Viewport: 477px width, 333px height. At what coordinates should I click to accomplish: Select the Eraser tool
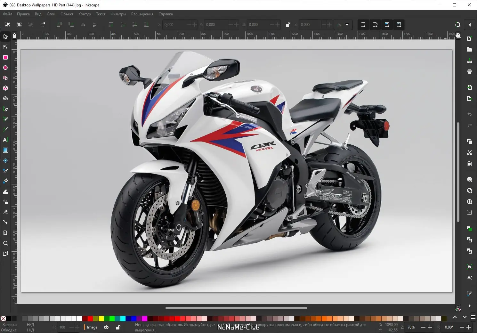[x=5, y=212]
